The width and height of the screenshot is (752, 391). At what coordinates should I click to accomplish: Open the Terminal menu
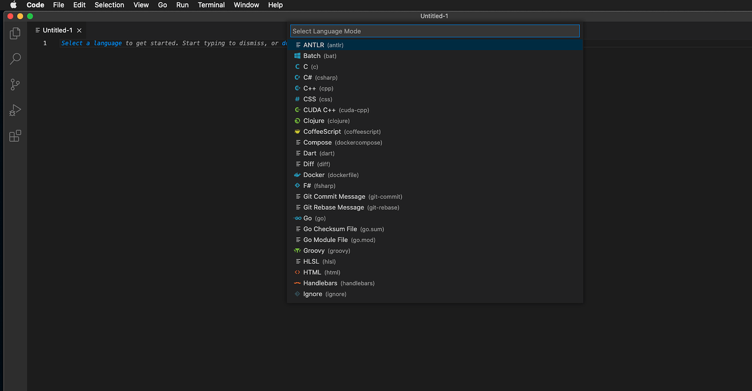coord(211,5)
